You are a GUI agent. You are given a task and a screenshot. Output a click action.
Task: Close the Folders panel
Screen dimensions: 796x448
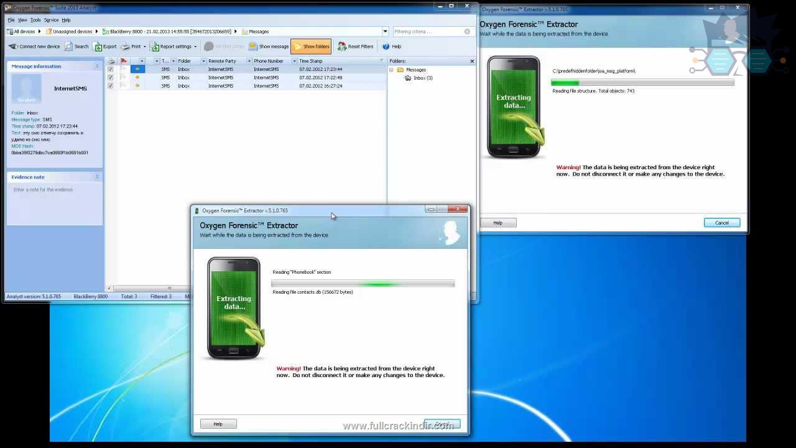coord(472,61)
